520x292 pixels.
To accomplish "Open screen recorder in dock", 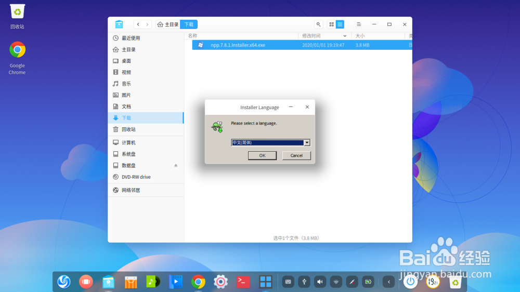I will [86, 282].
